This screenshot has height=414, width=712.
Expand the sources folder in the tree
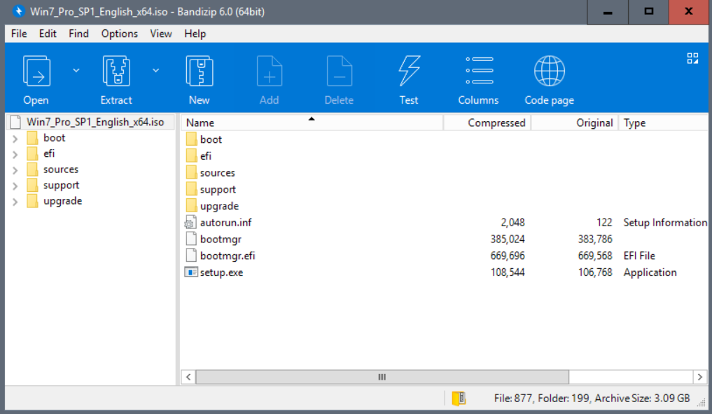[15, 170]
